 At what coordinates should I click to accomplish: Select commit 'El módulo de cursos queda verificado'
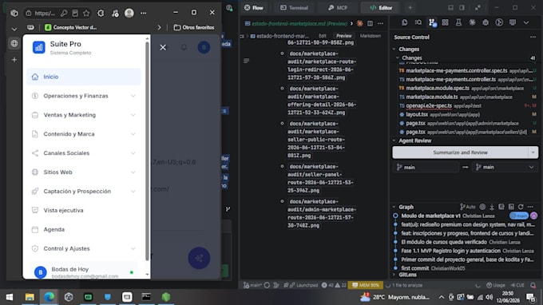[x=444, y=242]
